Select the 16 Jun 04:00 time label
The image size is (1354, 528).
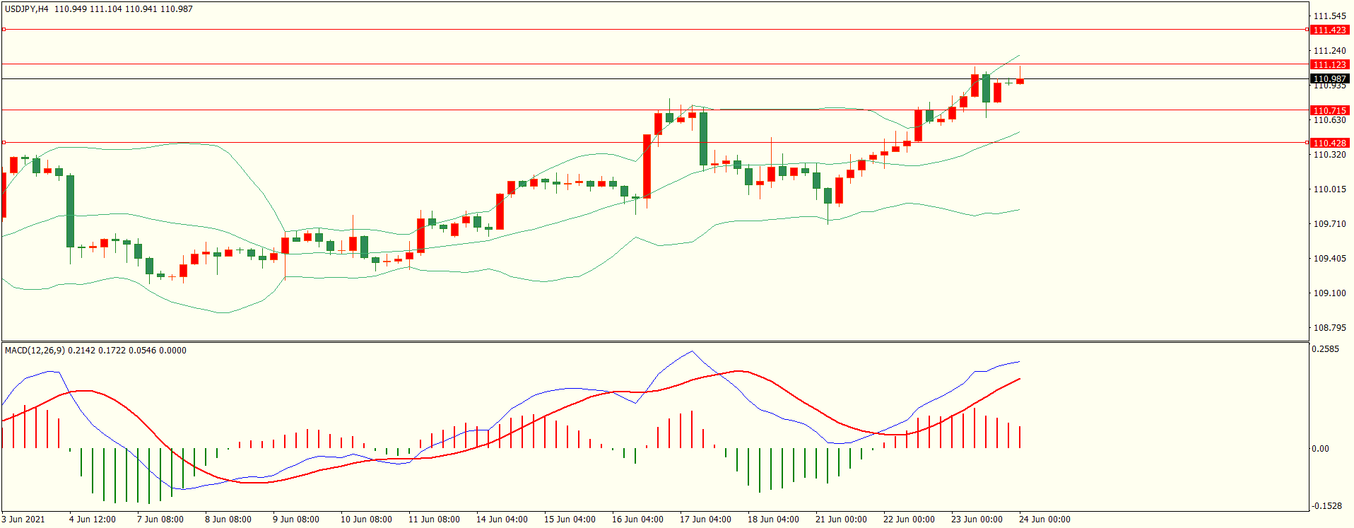pos(637,520)
